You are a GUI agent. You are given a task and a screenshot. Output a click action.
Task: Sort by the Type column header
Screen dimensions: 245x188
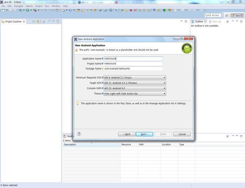(186, 144)
